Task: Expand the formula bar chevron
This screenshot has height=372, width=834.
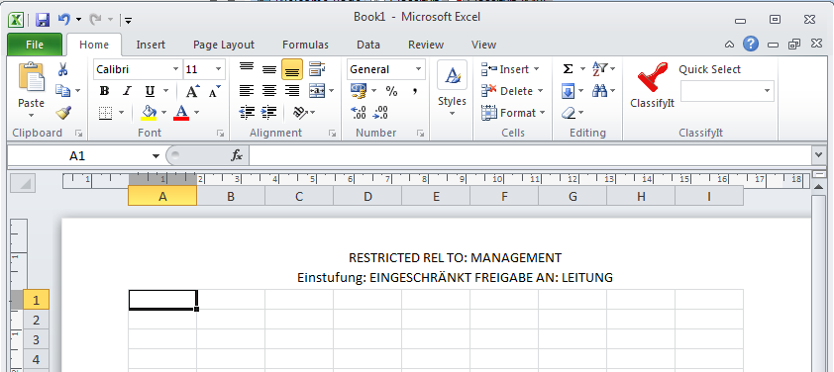Action: (x=818, y=155)
